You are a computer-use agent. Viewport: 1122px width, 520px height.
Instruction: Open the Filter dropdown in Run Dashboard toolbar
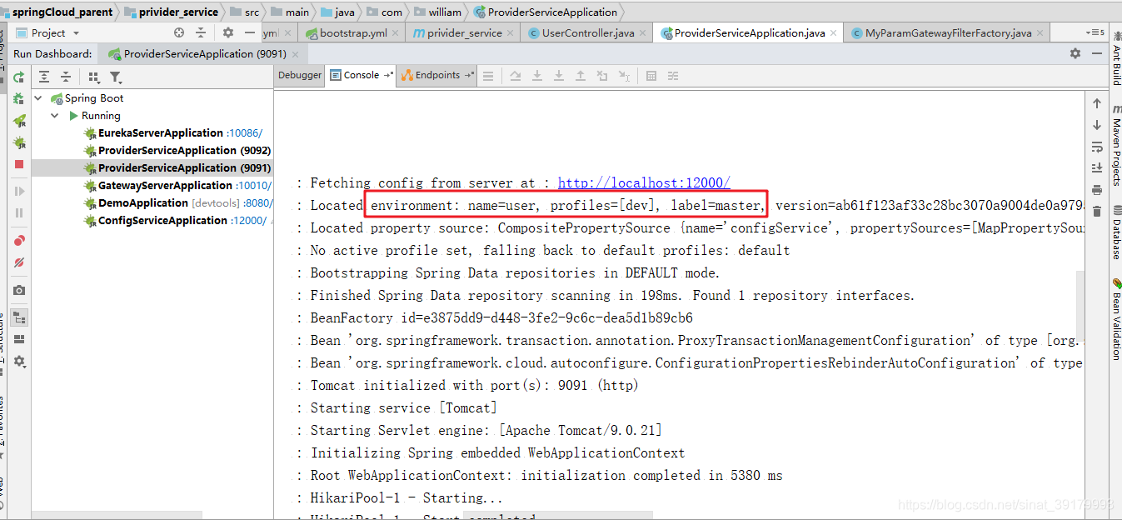point(116,77)
